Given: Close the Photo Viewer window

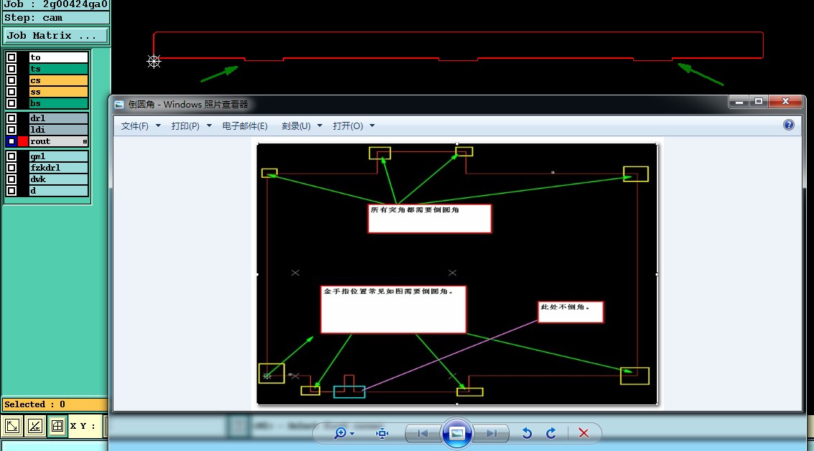Looking at the screenshot, I should point(785,102).
